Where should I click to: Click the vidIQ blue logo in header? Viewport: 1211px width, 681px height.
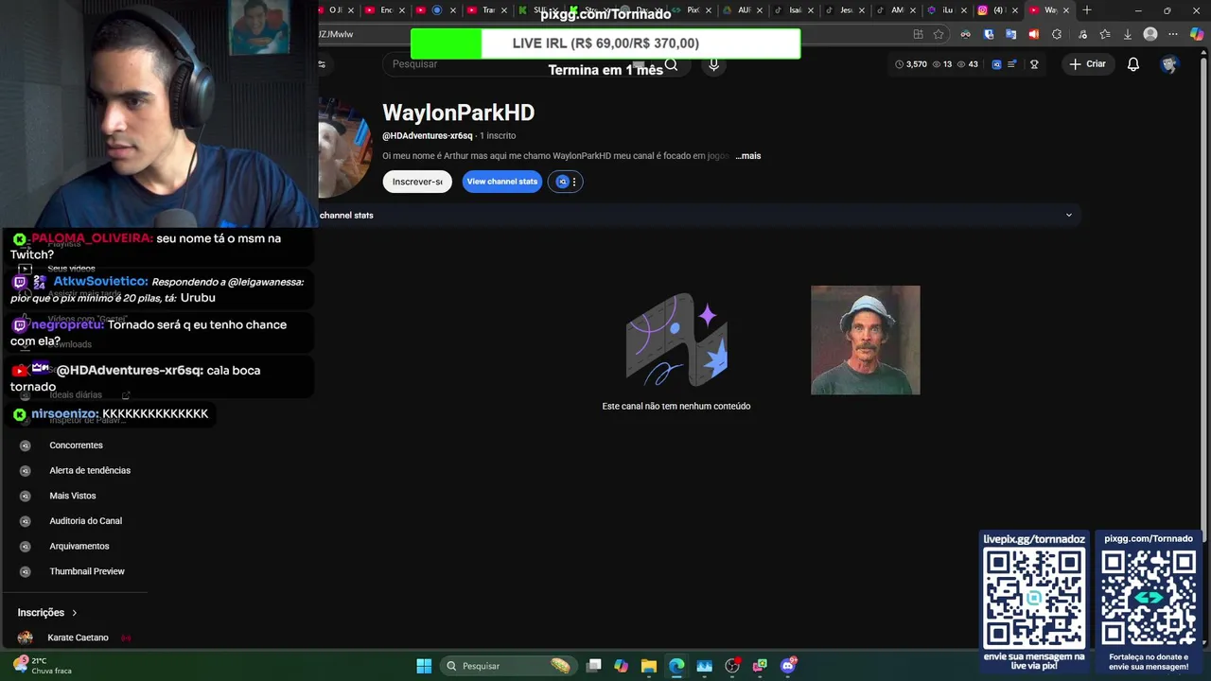[x=996, y=64]
